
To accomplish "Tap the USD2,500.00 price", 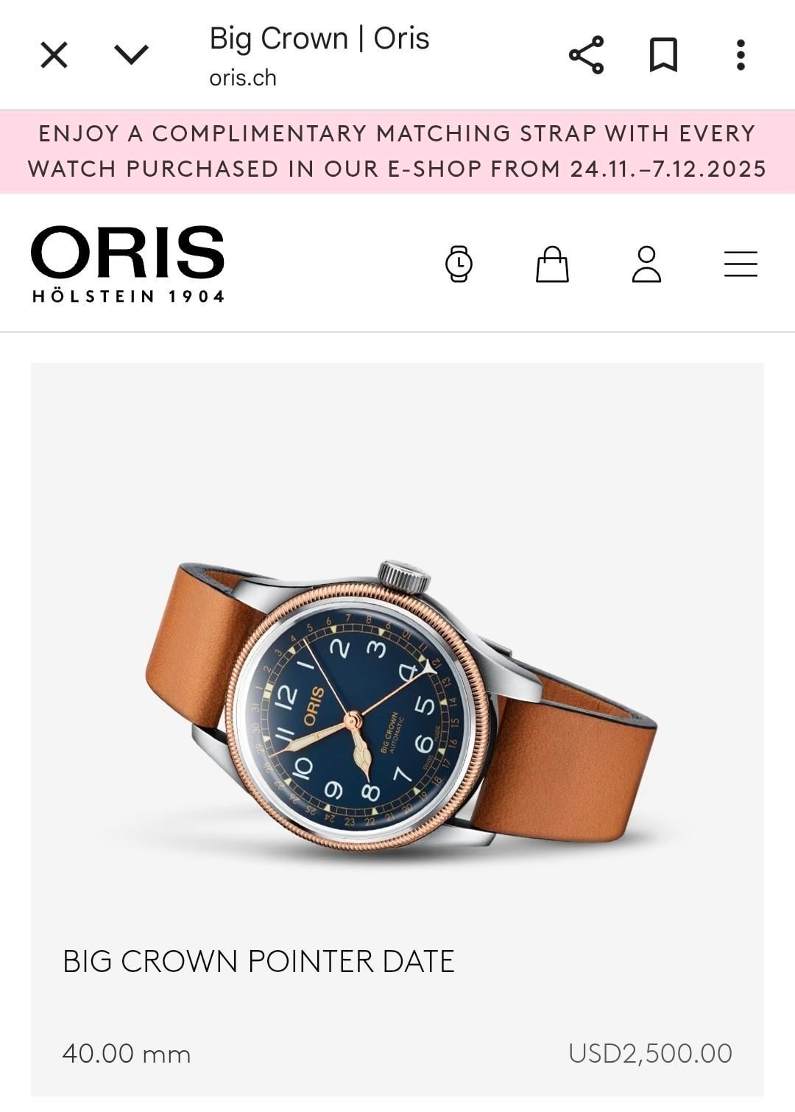I will point(650,1053).
